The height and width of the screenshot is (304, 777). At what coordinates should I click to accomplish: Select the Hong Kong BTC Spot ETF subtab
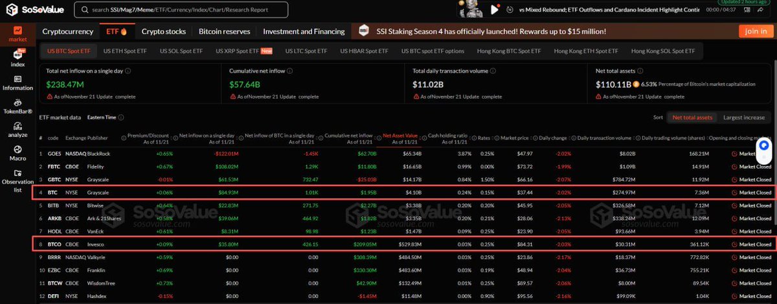[509, 51]
